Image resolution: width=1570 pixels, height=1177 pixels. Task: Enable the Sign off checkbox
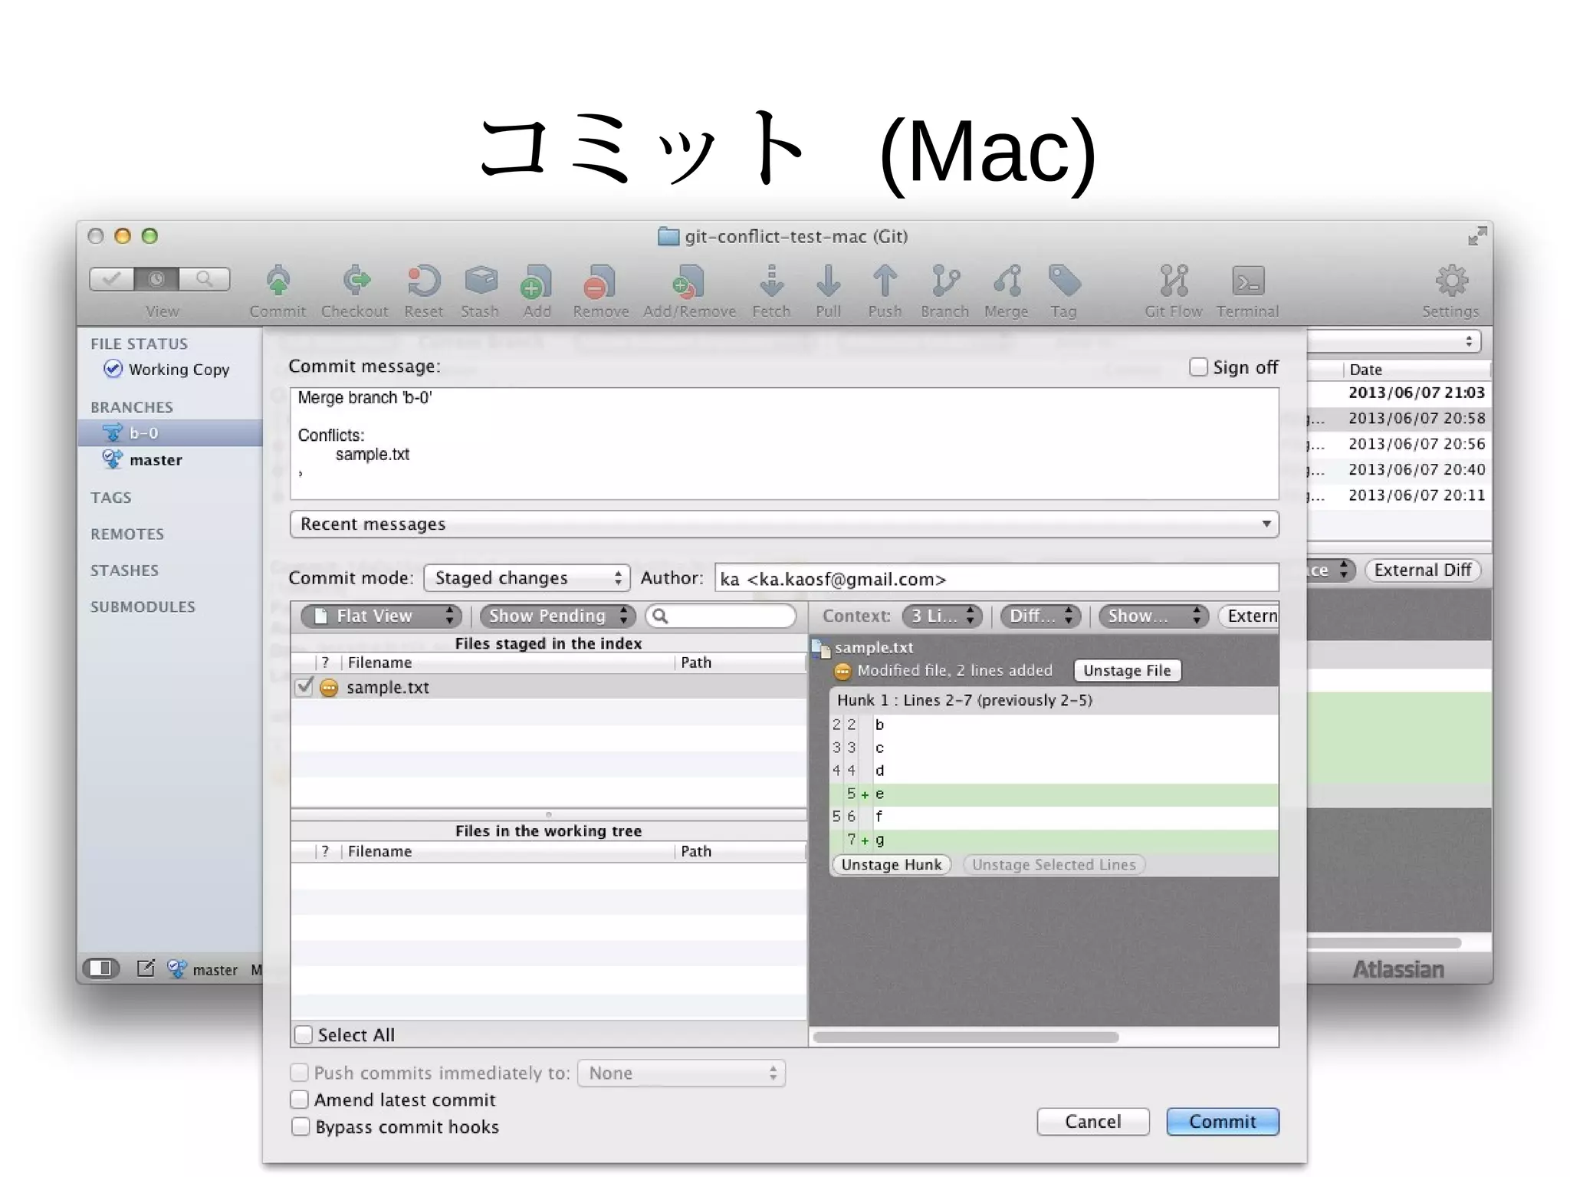point(1198,367)
